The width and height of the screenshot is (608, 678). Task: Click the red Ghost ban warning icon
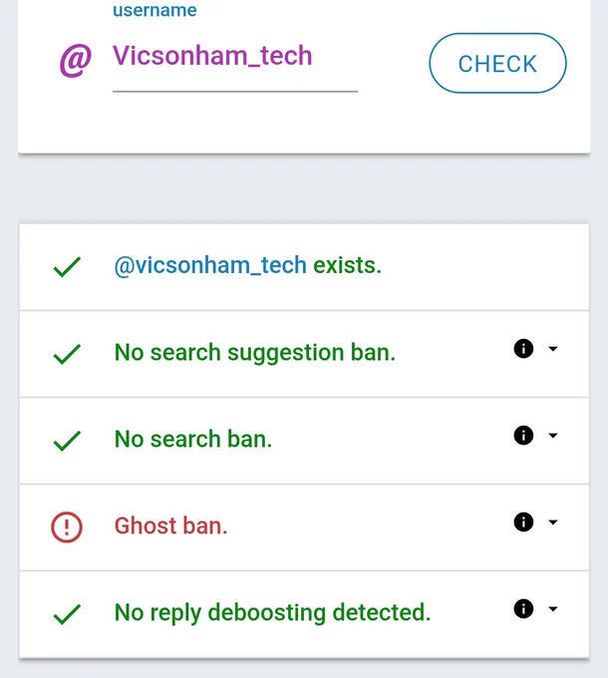(x=67, y=527)
